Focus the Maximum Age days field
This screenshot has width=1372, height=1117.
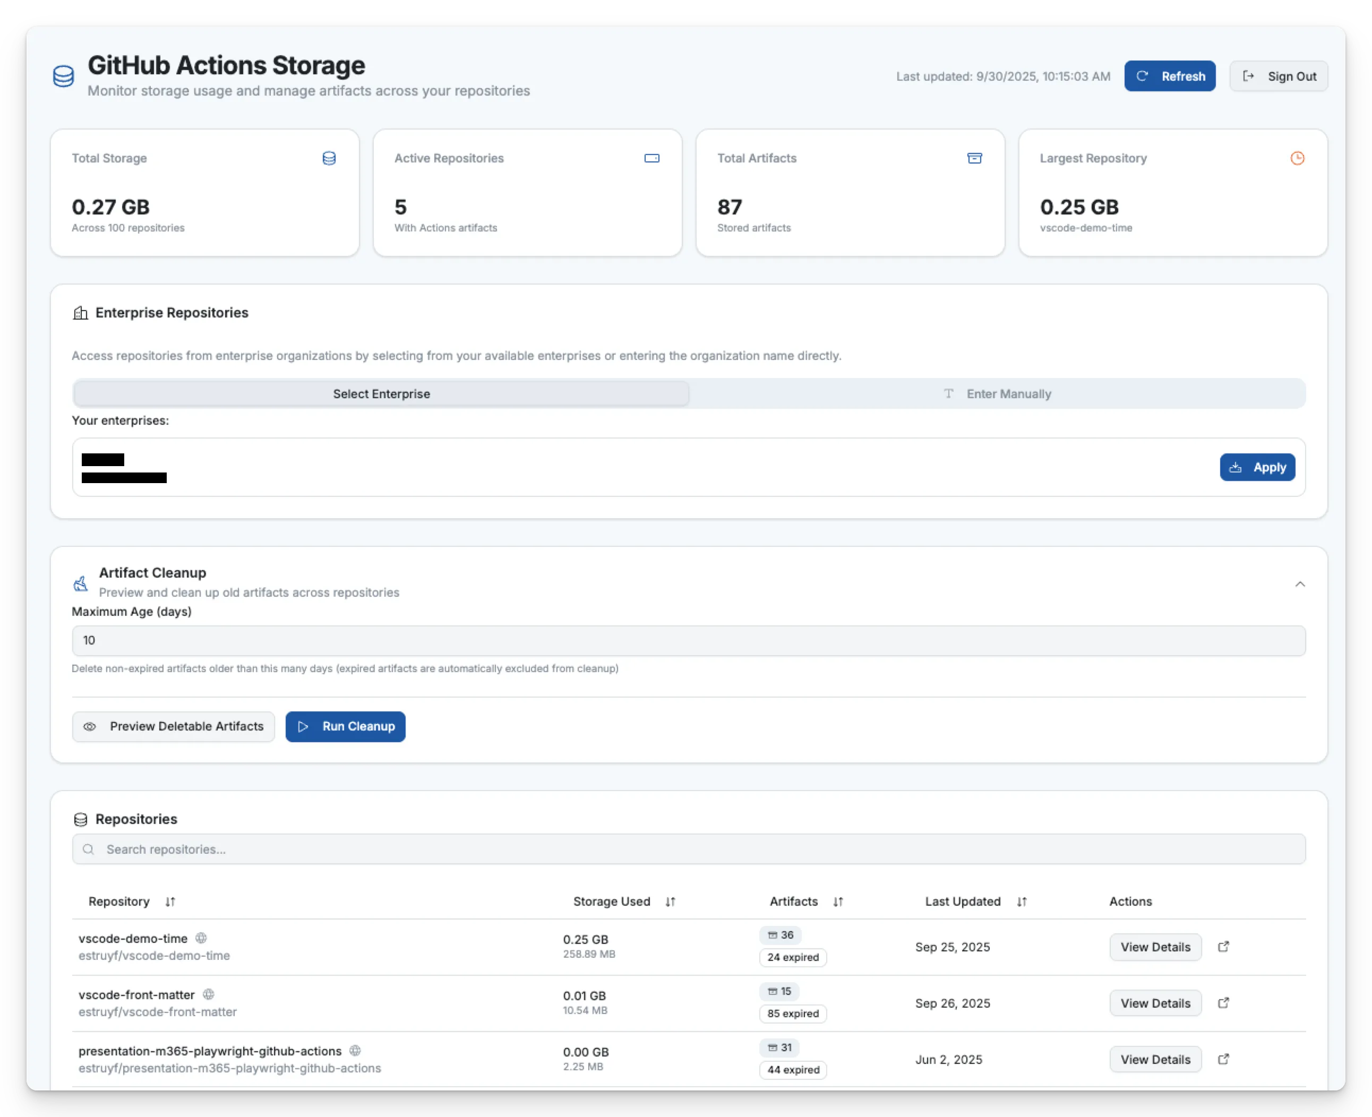pos(689,641)
